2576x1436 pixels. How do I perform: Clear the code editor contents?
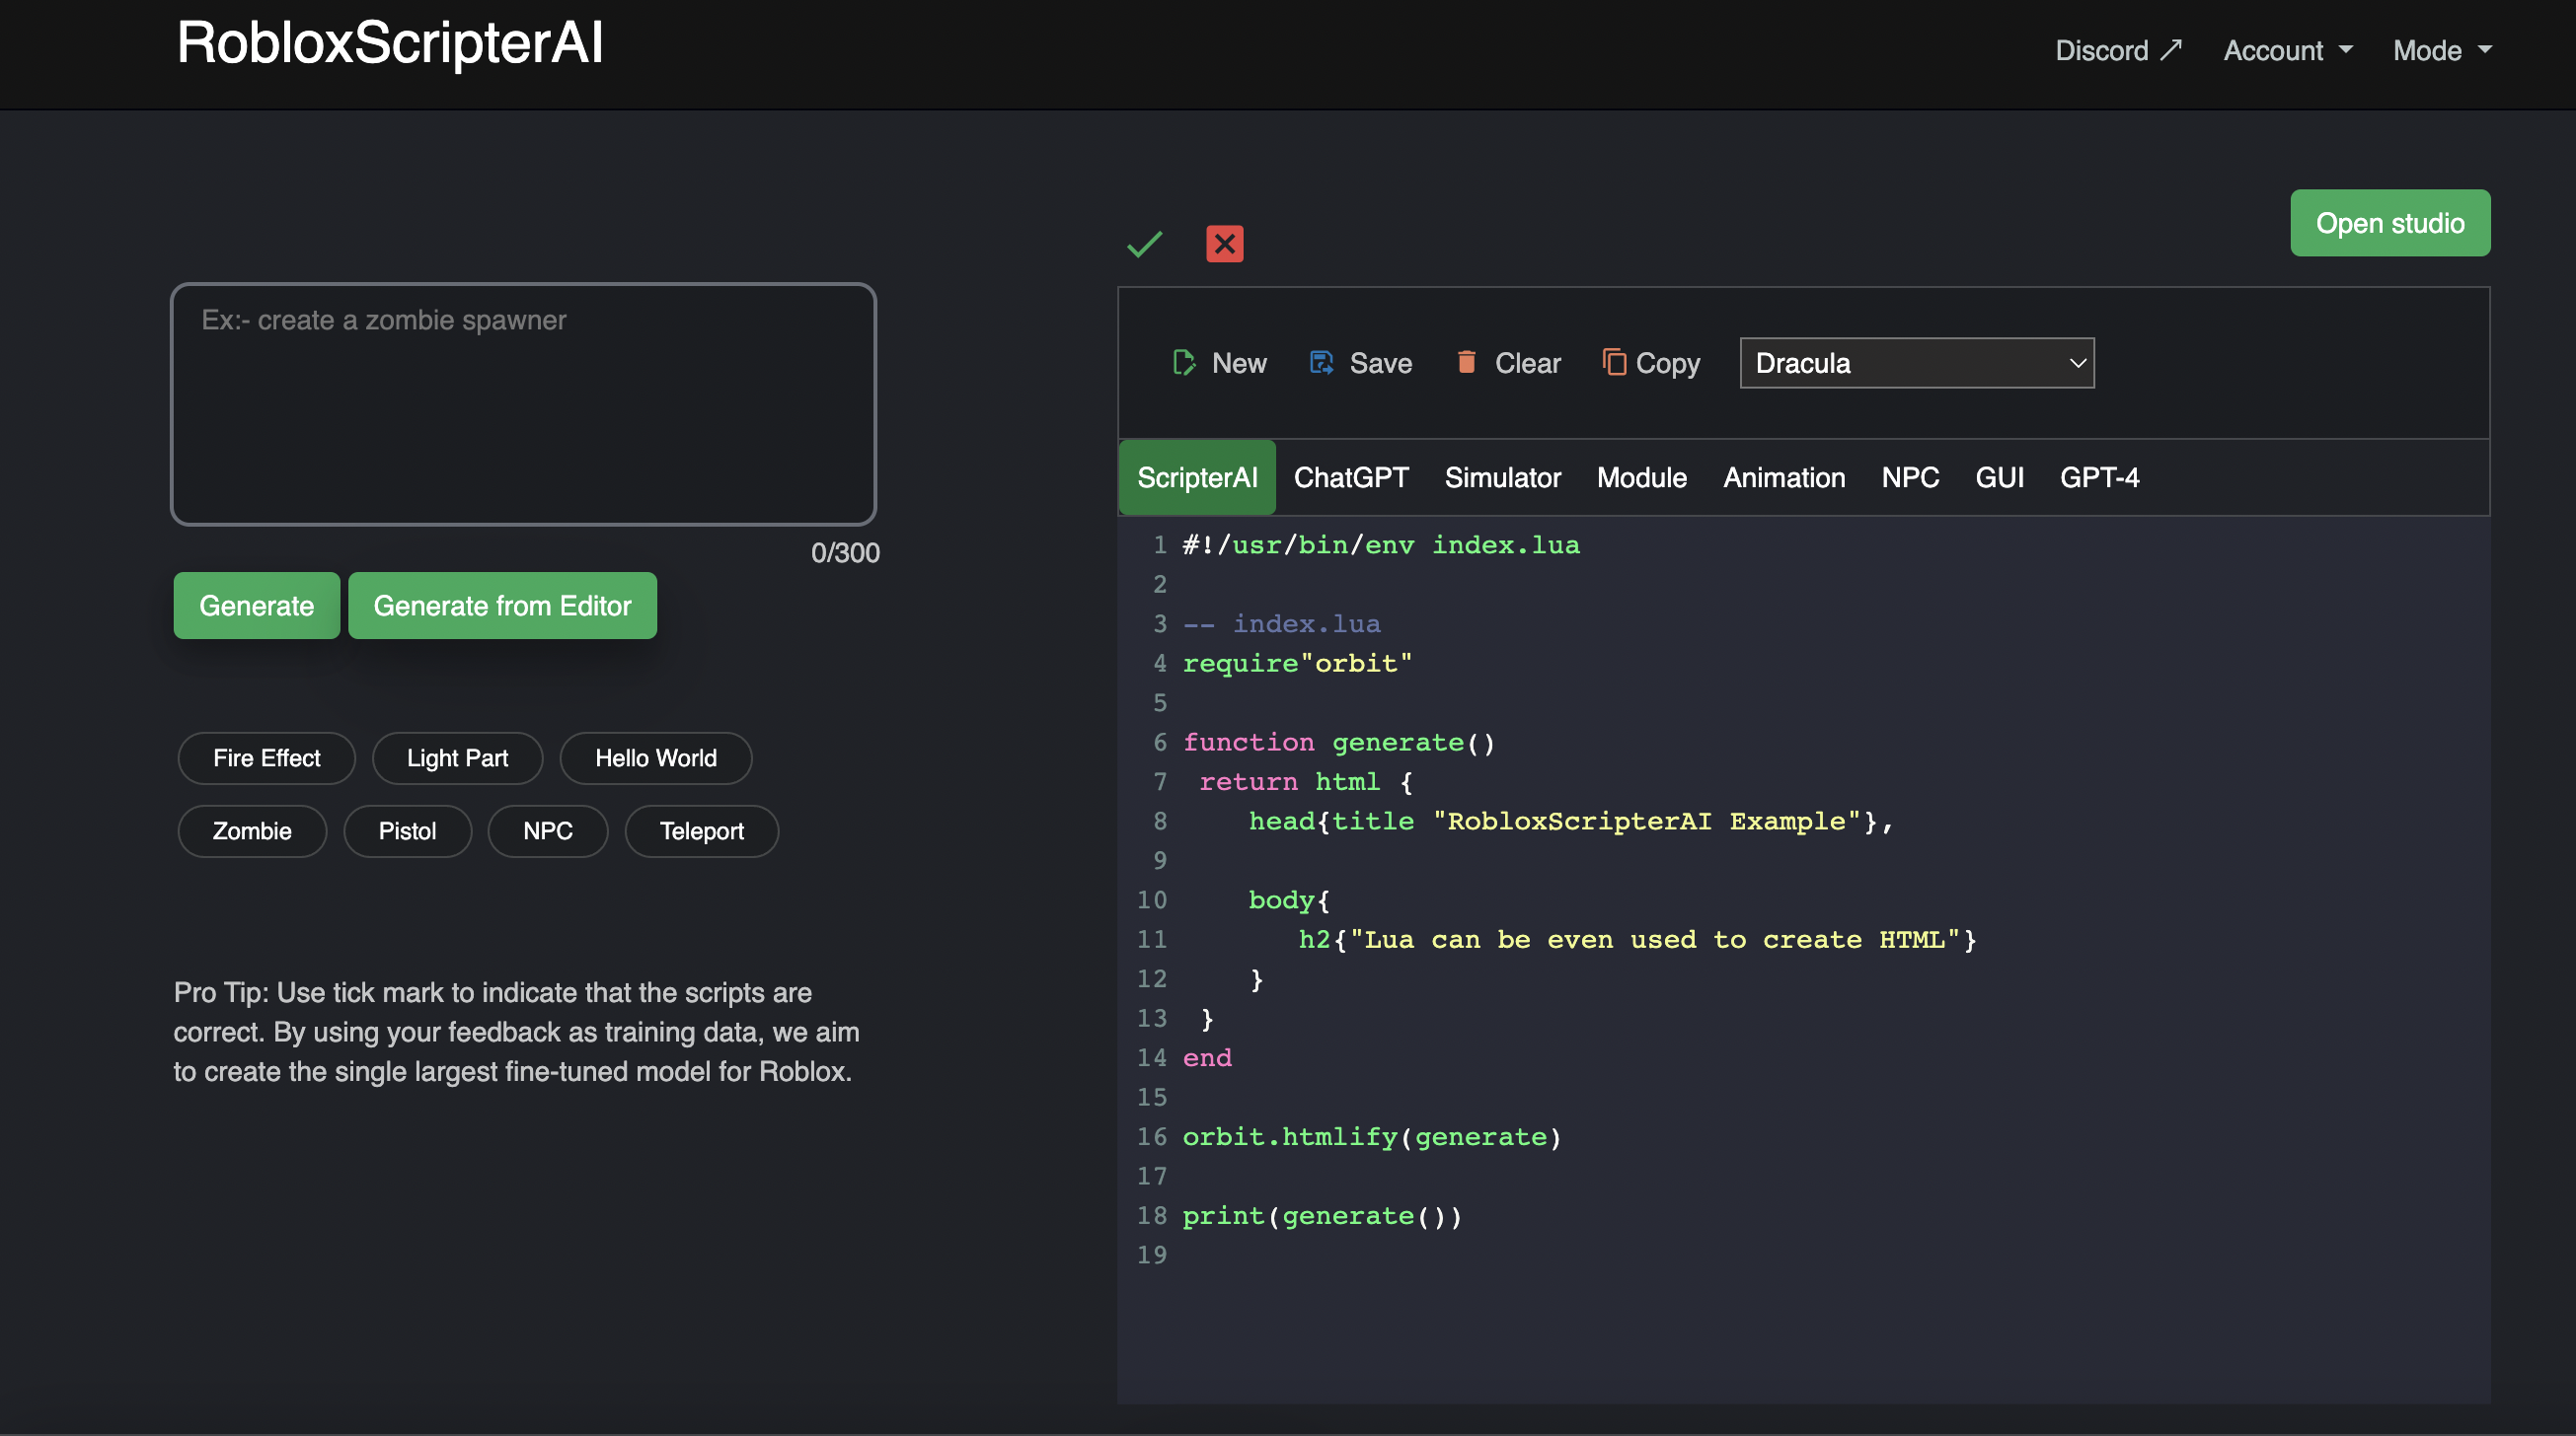click(x=1507, y=363)
